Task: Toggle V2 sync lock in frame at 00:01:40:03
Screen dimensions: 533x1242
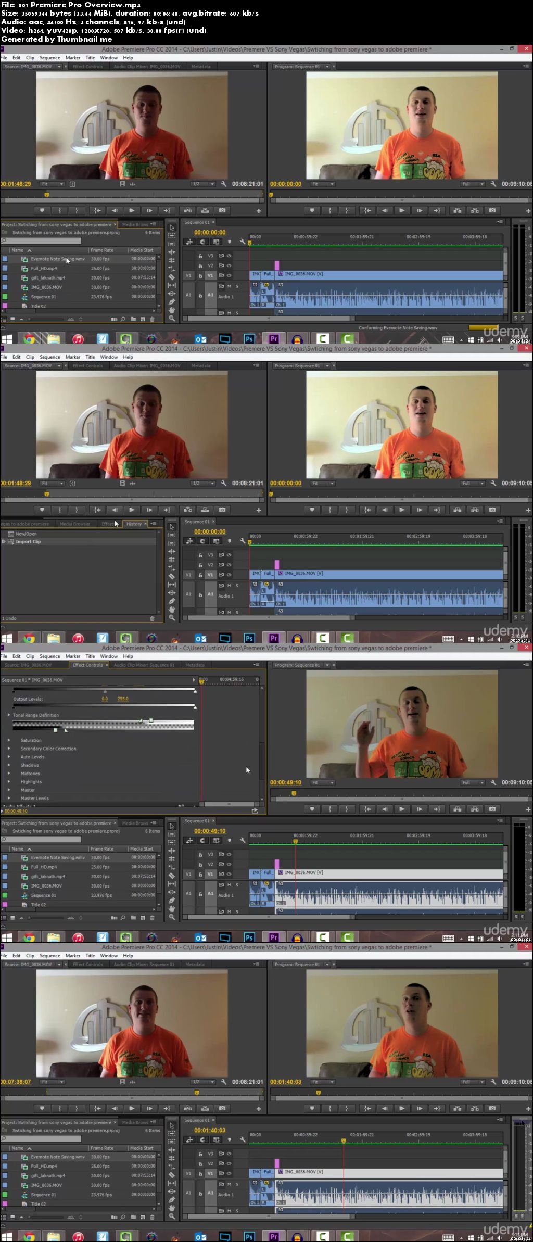Action: [221, 1163]
